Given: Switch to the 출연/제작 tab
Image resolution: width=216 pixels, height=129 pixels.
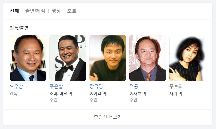Looking at the screenshot, I should 35,11.
